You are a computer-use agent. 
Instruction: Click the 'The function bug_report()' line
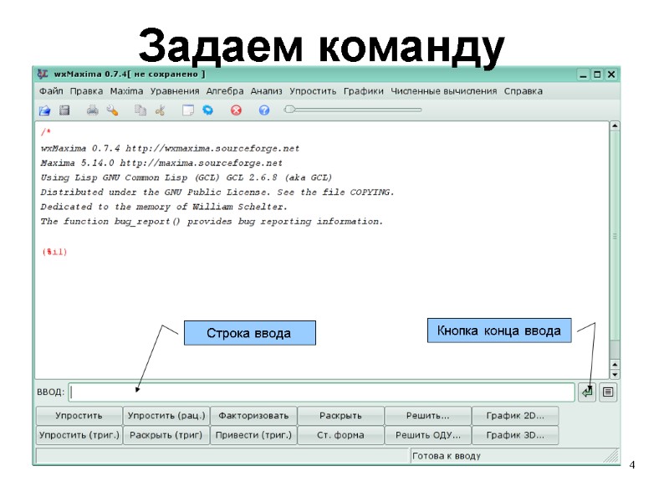(x=212, y=221)
